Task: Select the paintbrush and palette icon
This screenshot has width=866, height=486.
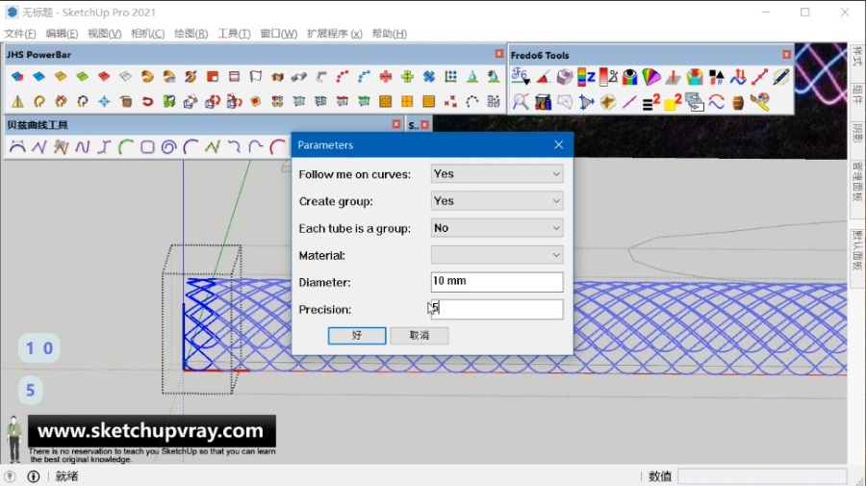Action: (x=760, y=102)
